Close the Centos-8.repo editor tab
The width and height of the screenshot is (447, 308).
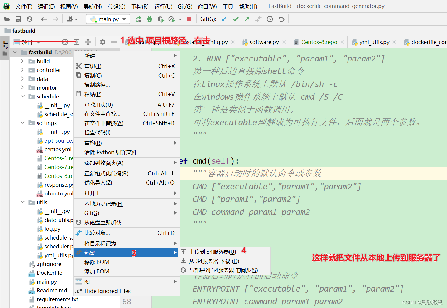coord(342,42)
